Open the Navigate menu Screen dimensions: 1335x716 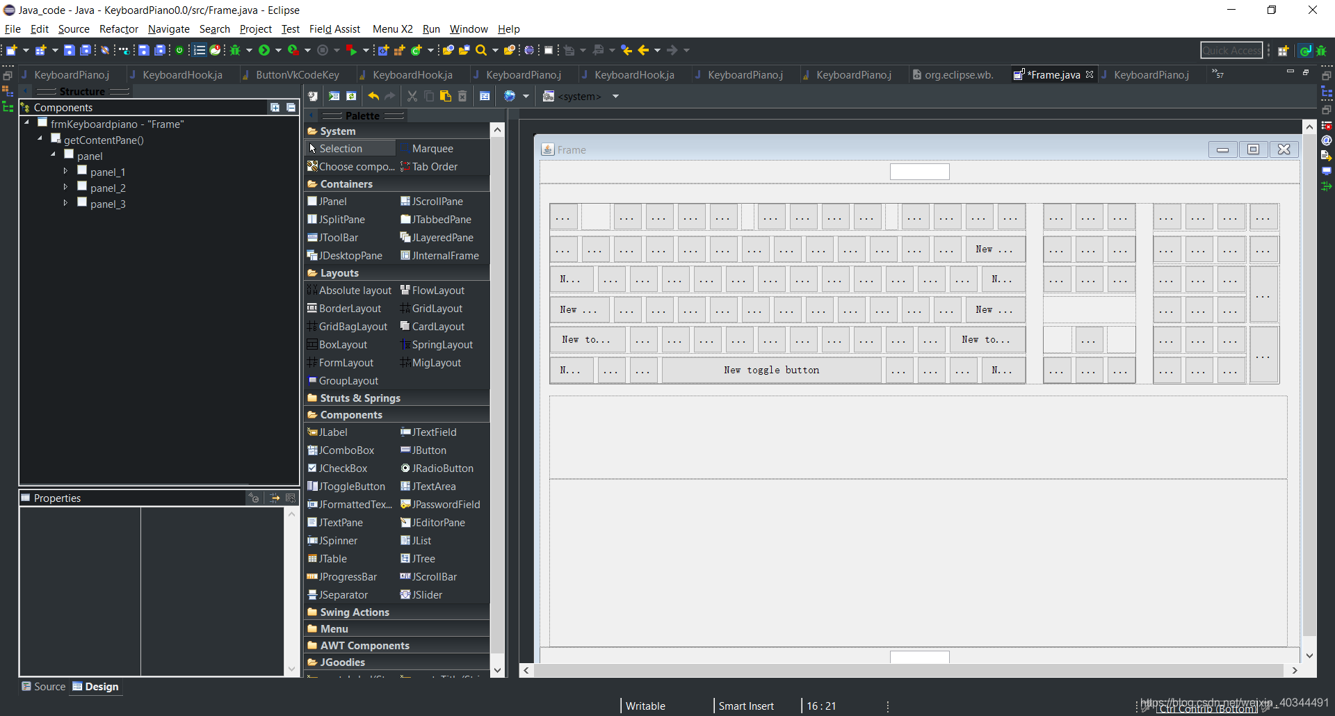coord(169,29)
